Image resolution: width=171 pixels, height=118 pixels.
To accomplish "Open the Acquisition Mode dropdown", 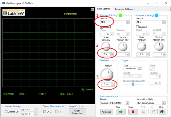I will (152, 103).
